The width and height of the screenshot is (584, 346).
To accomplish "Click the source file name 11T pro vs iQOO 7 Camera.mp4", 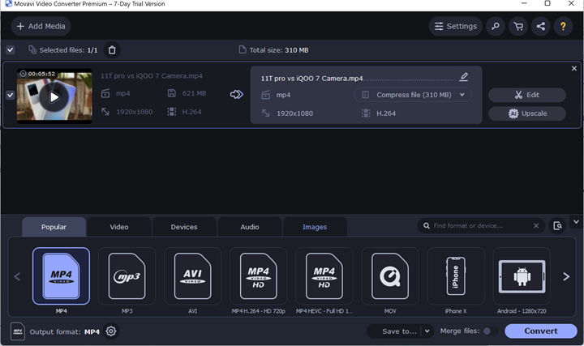I will (152, 76).
